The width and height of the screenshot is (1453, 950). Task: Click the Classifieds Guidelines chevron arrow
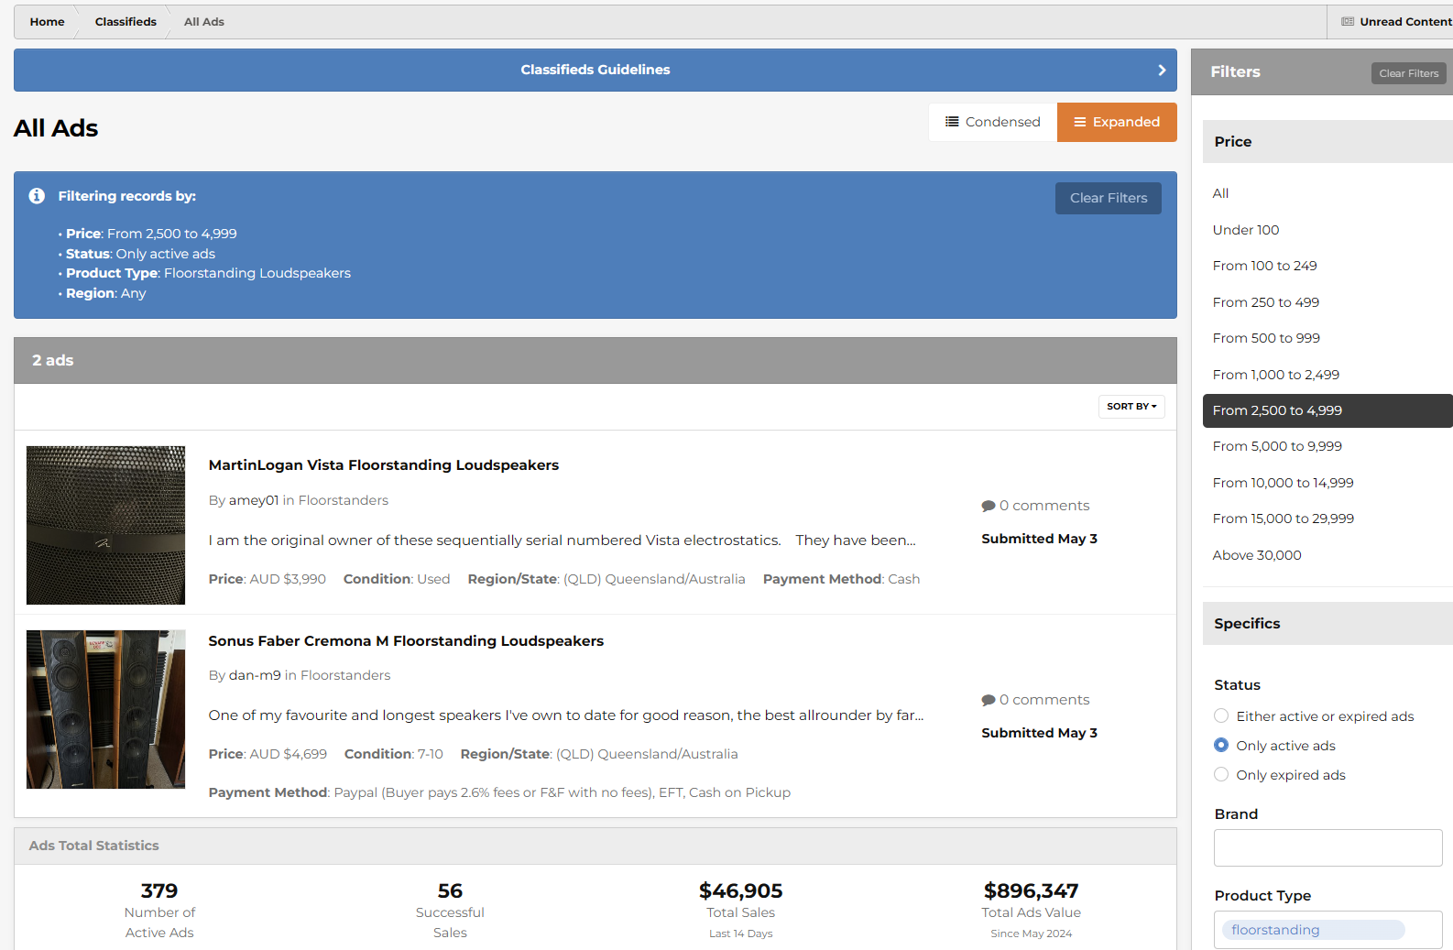click(1162, 71)
